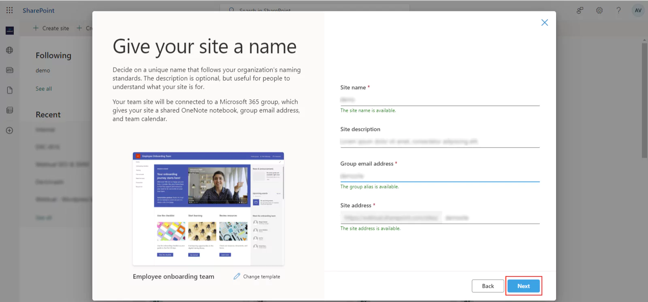Open the news icon in left rail

10,70
